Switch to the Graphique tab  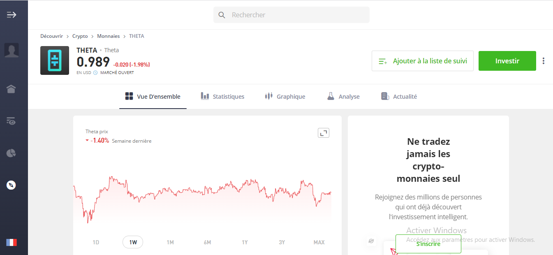tap(285, 97)
